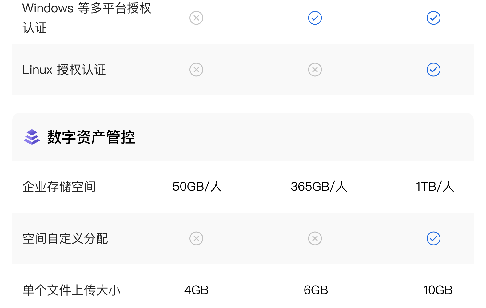
Task: Click Windows 授权 check mark under the 365GB/人 plan
Action: pyautogui.click(x=315, y=18)
